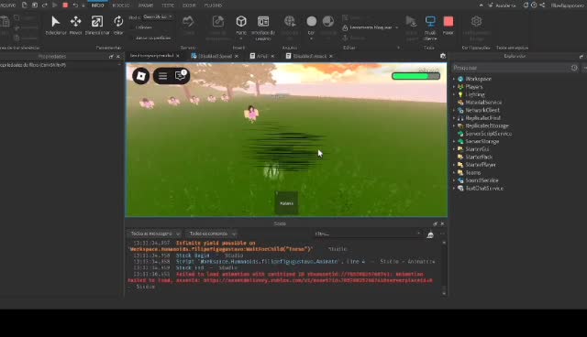Click the output scrollbar down arrow

point(444,293)
